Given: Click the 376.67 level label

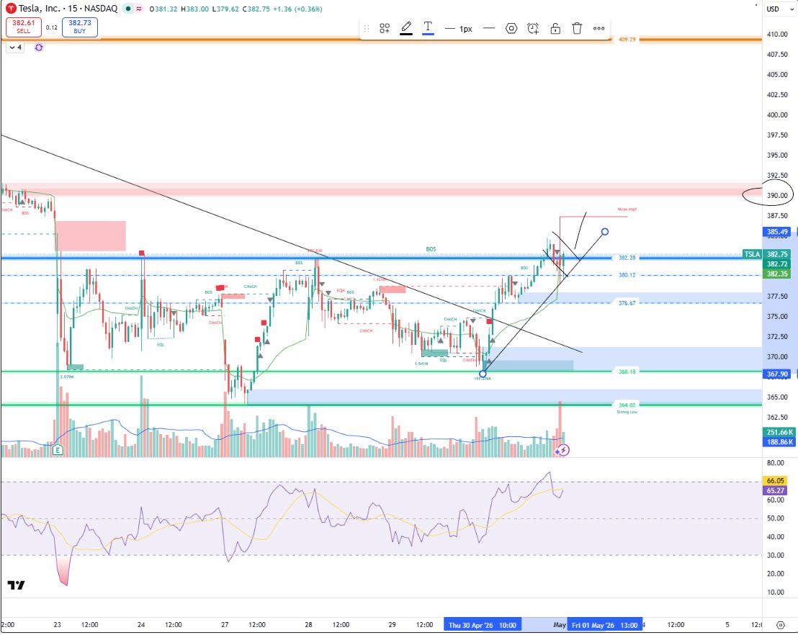Looking at the screenshot, I should coord(627,303).
